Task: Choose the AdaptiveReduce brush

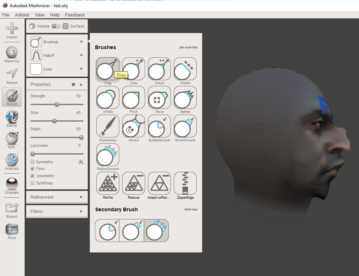Action: point(159,183)
